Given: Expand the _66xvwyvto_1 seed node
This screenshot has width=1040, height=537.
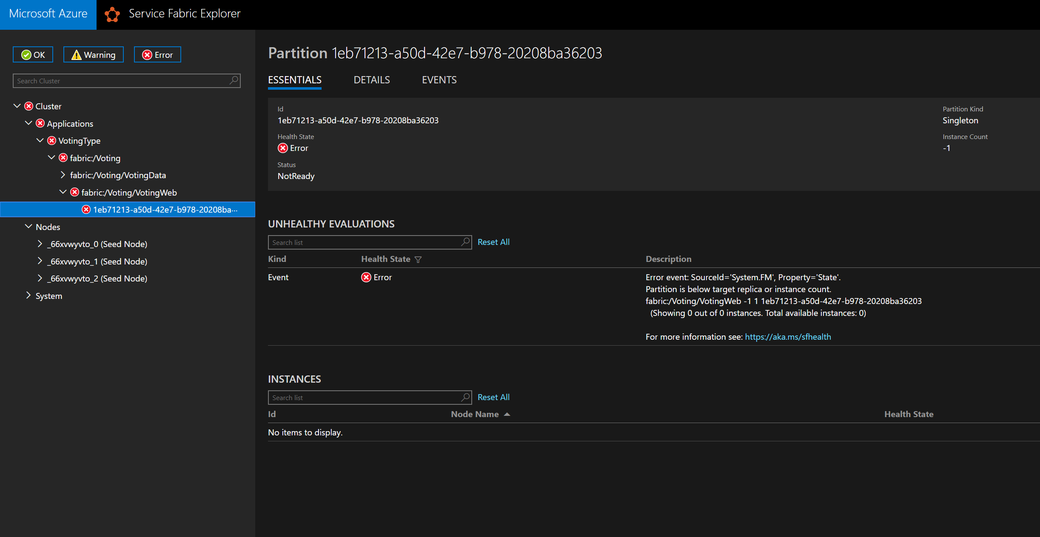Looking at the screenshot, I should click(40, 261).
